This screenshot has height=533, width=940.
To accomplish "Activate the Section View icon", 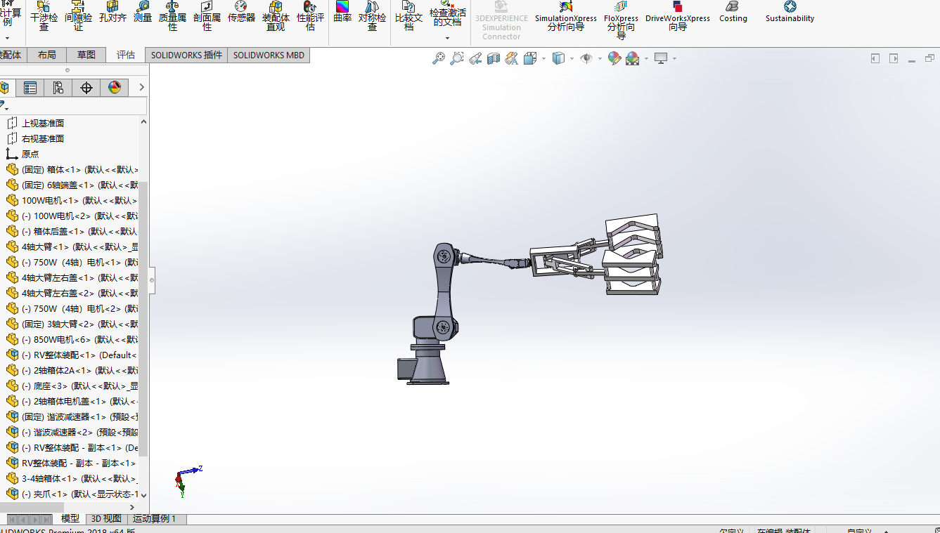I will coord(494,59).
